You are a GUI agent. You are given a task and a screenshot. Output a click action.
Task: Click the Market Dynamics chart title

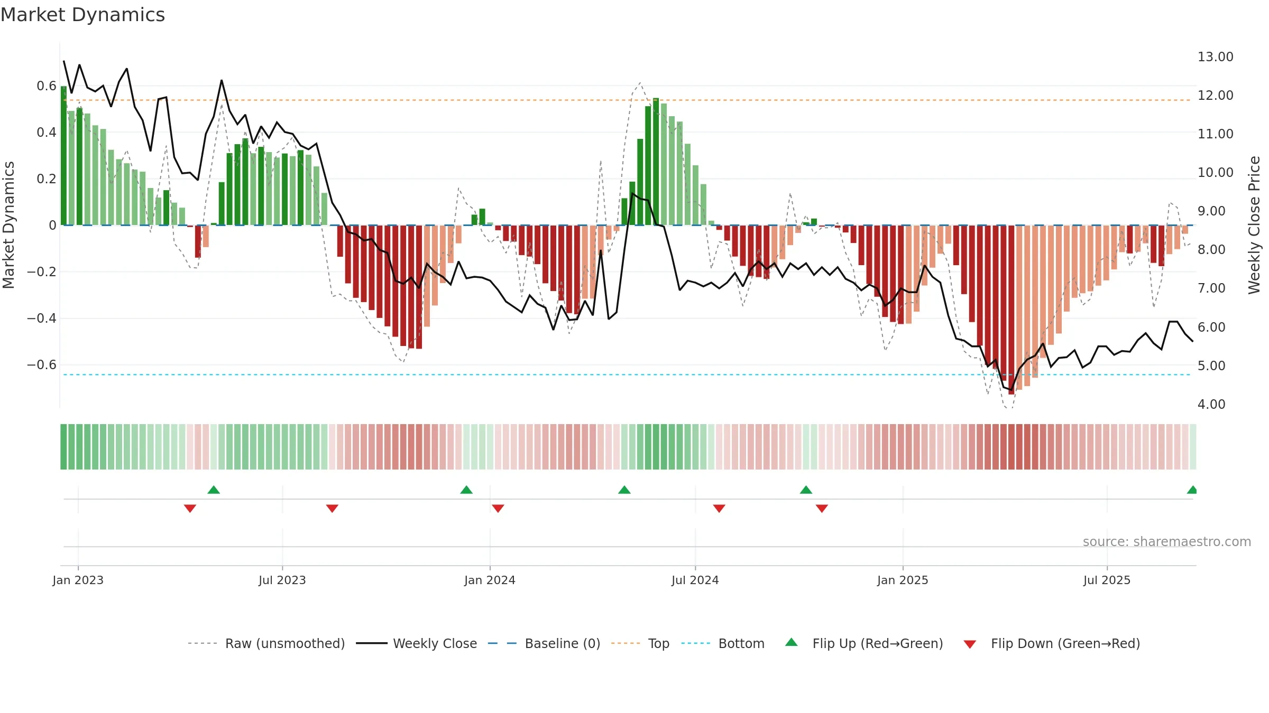coord(82,15)
